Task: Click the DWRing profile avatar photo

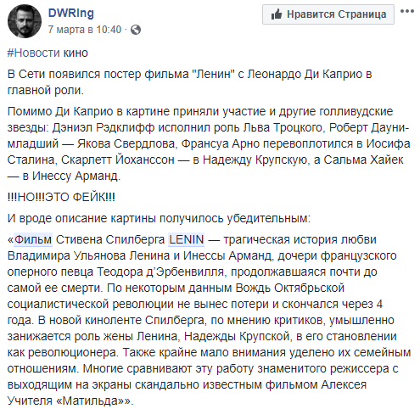Action: click(x=25, y=21)
